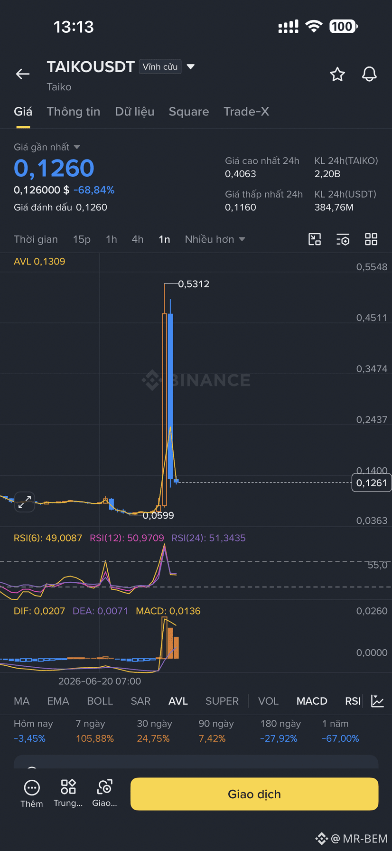Tap the AVL 0,1309 indicator label
392x851 pixels.
[x=39, y=261]
